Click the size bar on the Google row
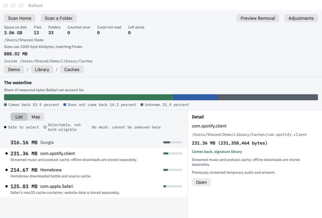The height and width of the screenshot is (218, 322). [172, 142]
